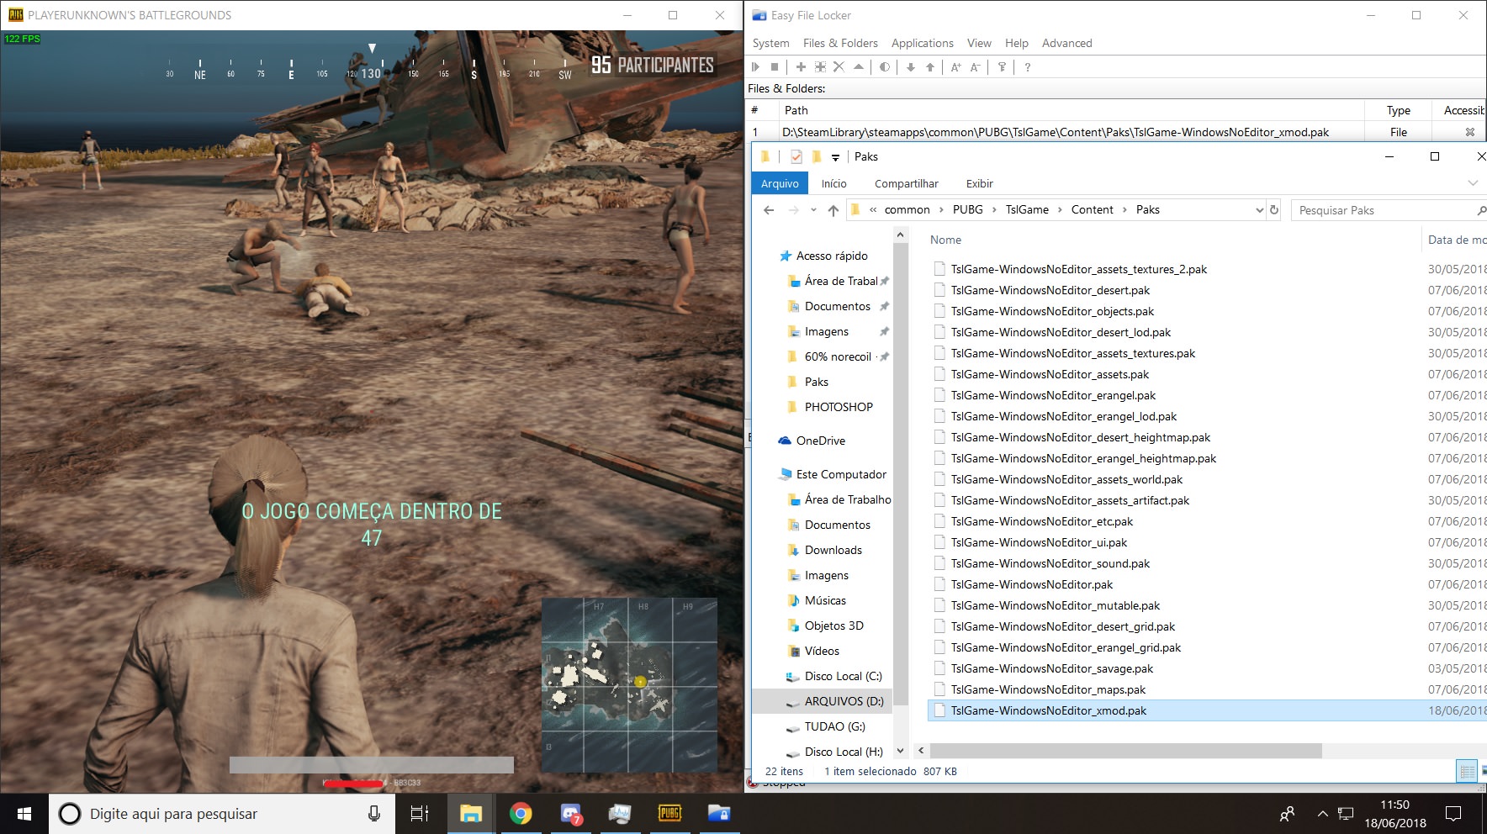Click the navigation pane vertical scrollbar

coord(900,475)
